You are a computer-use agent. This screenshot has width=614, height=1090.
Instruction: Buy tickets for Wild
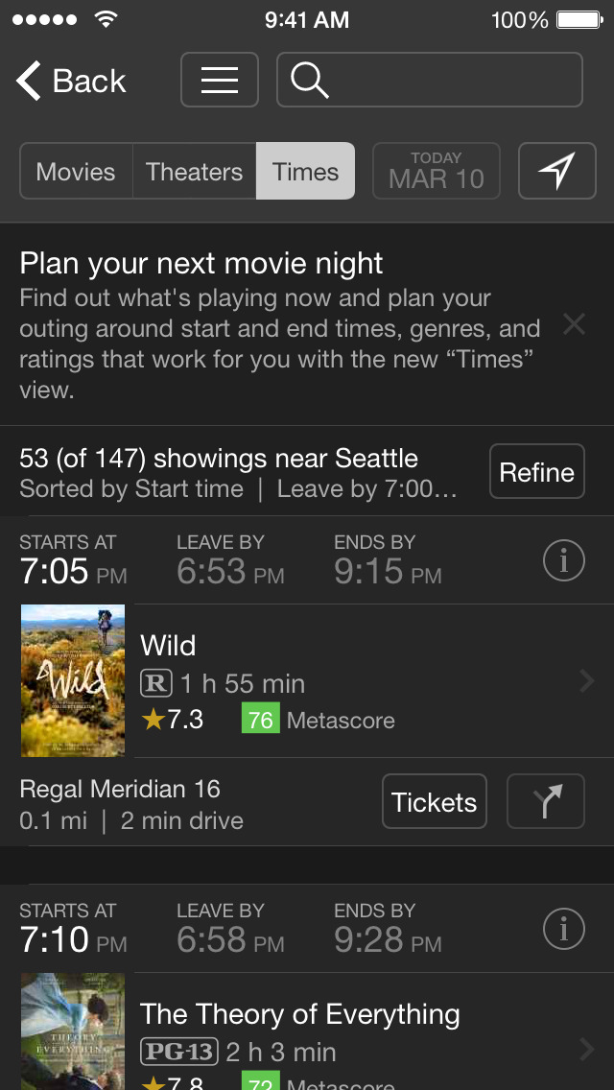click(435, 801)
